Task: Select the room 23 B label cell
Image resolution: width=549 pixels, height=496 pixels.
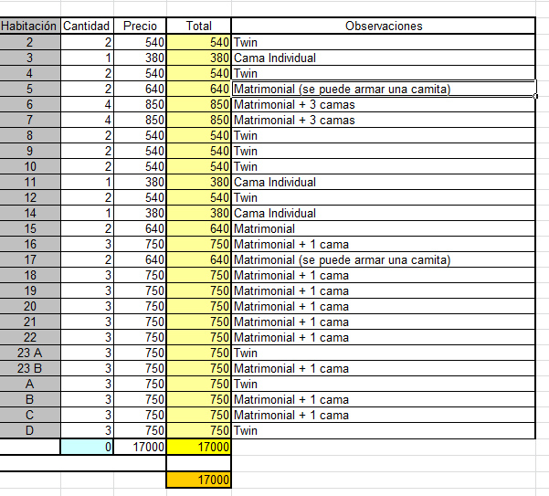Action: pyautogui.click(x=30, y=368)
